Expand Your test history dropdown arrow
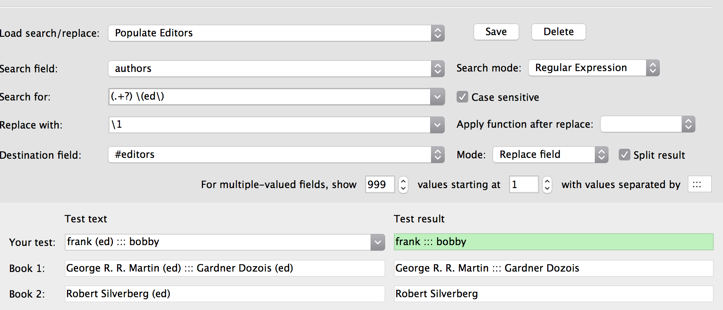The height and width of the screenshot is (310, 723). (x=377, y=242)
